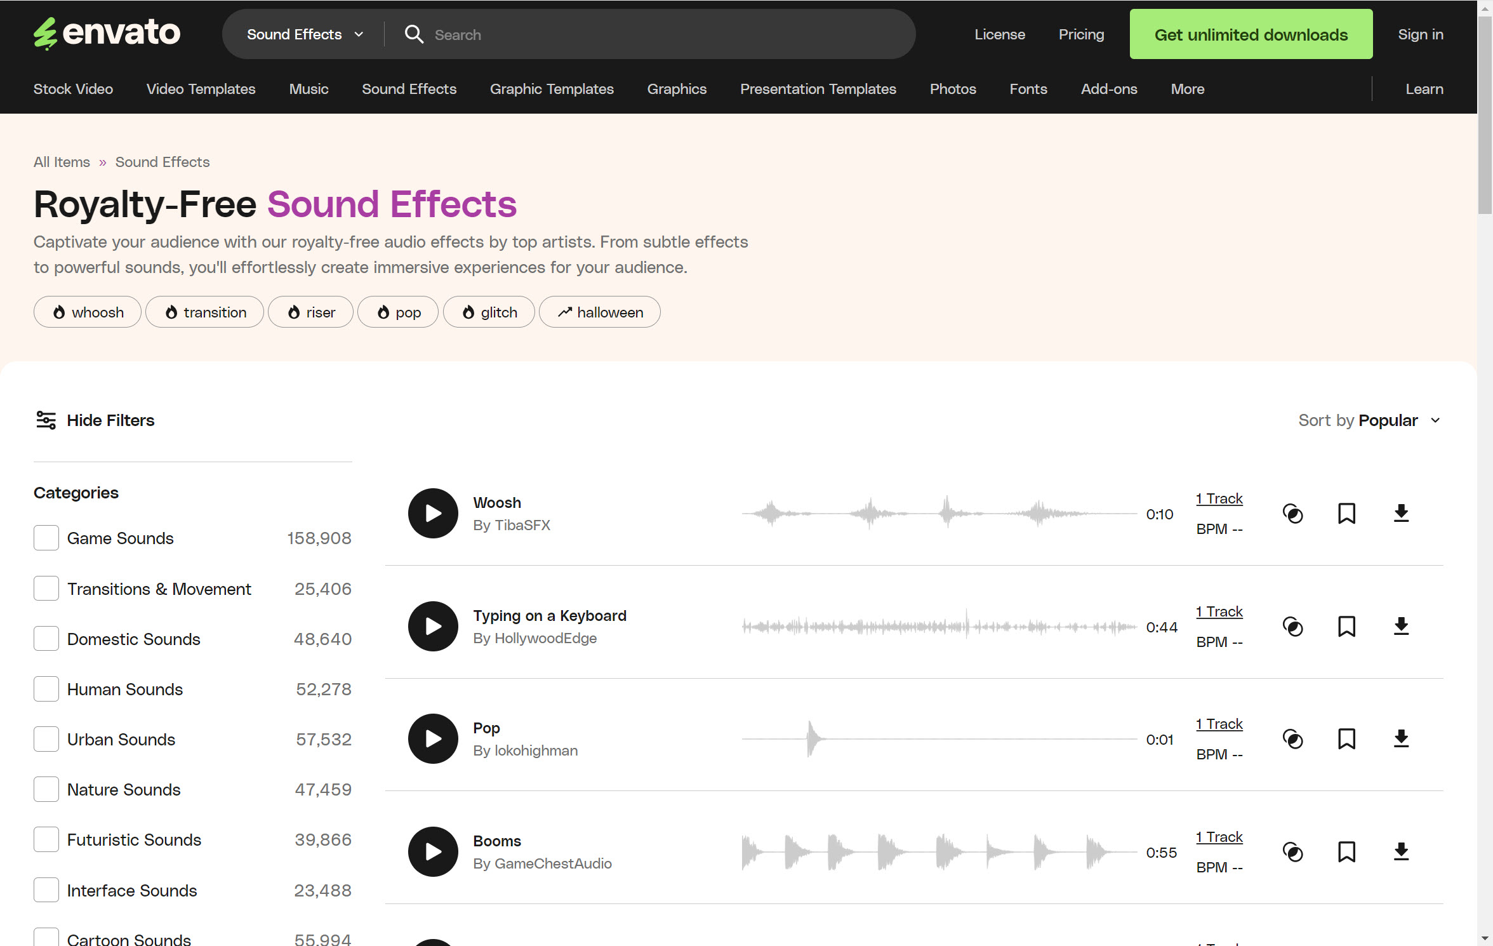Find similar sounds to Woosh
The width and height of the screenshot is (1493, 946).
tap(1292, 513)
